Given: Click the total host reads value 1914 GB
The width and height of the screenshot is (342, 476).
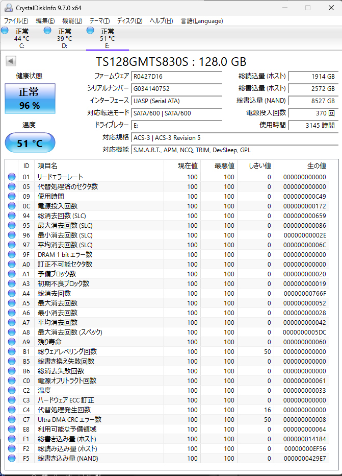Looking at the screenshot, I should click(313, 76).
